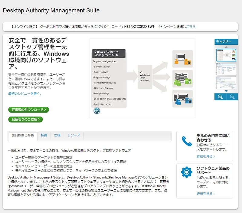This screenshot has height=213, width=242.
Task: Click the ソフトウェア製品のサポート heading
Action: pyautogui.click(x=213, y=170)
